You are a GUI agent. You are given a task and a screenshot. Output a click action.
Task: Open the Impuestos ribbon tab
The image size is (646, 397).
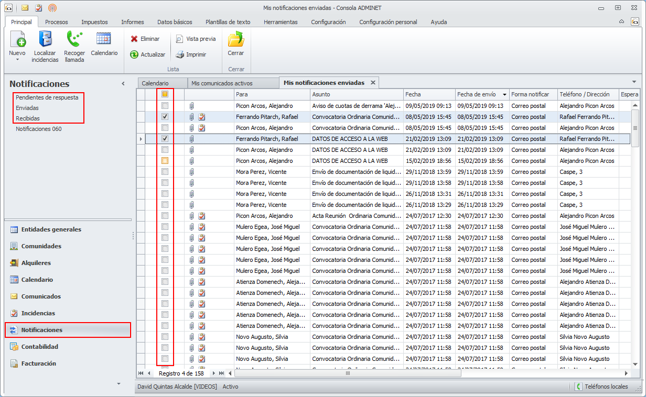click(94, 22)
